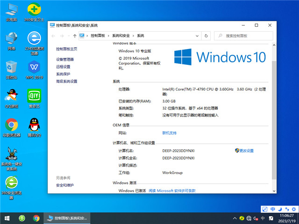Maximize the Control Panel window
The height and width of the screenshot is (224, 299).
click(x=256, y=25)
